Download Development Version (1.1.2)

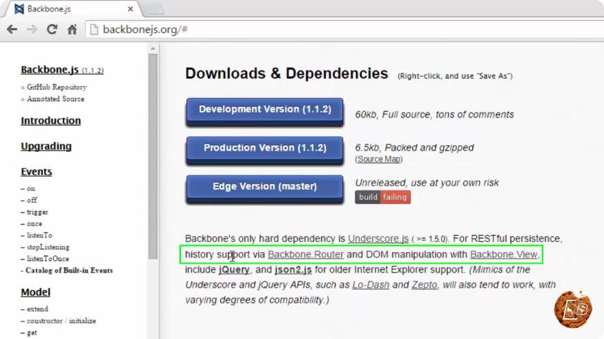[265, 112]
